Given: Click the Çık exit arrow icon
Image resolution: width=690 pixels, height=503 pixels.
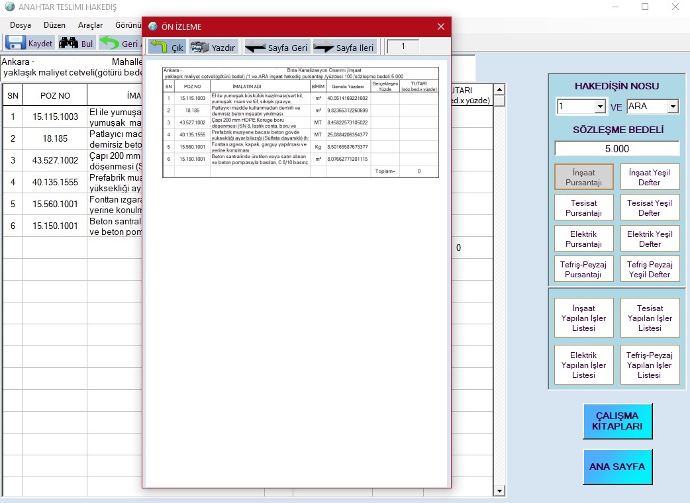Looking at the screenshot, I should click(160, 47).
